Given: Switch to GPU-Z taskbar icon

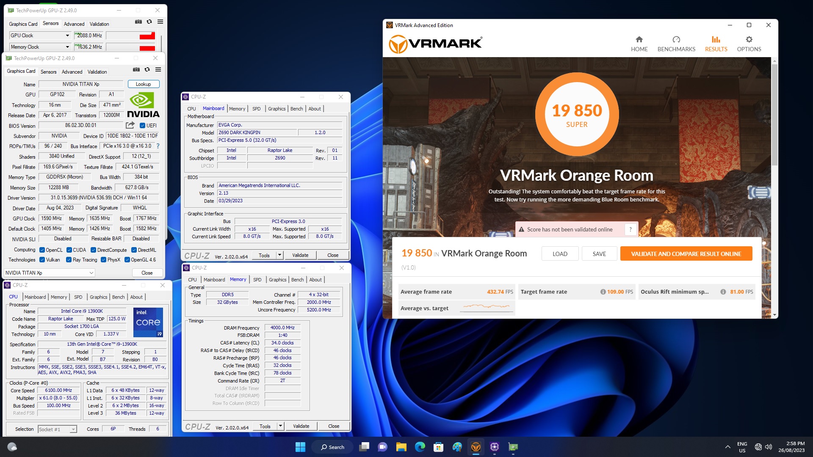Looking at the screenshot, I should point(513,447).
